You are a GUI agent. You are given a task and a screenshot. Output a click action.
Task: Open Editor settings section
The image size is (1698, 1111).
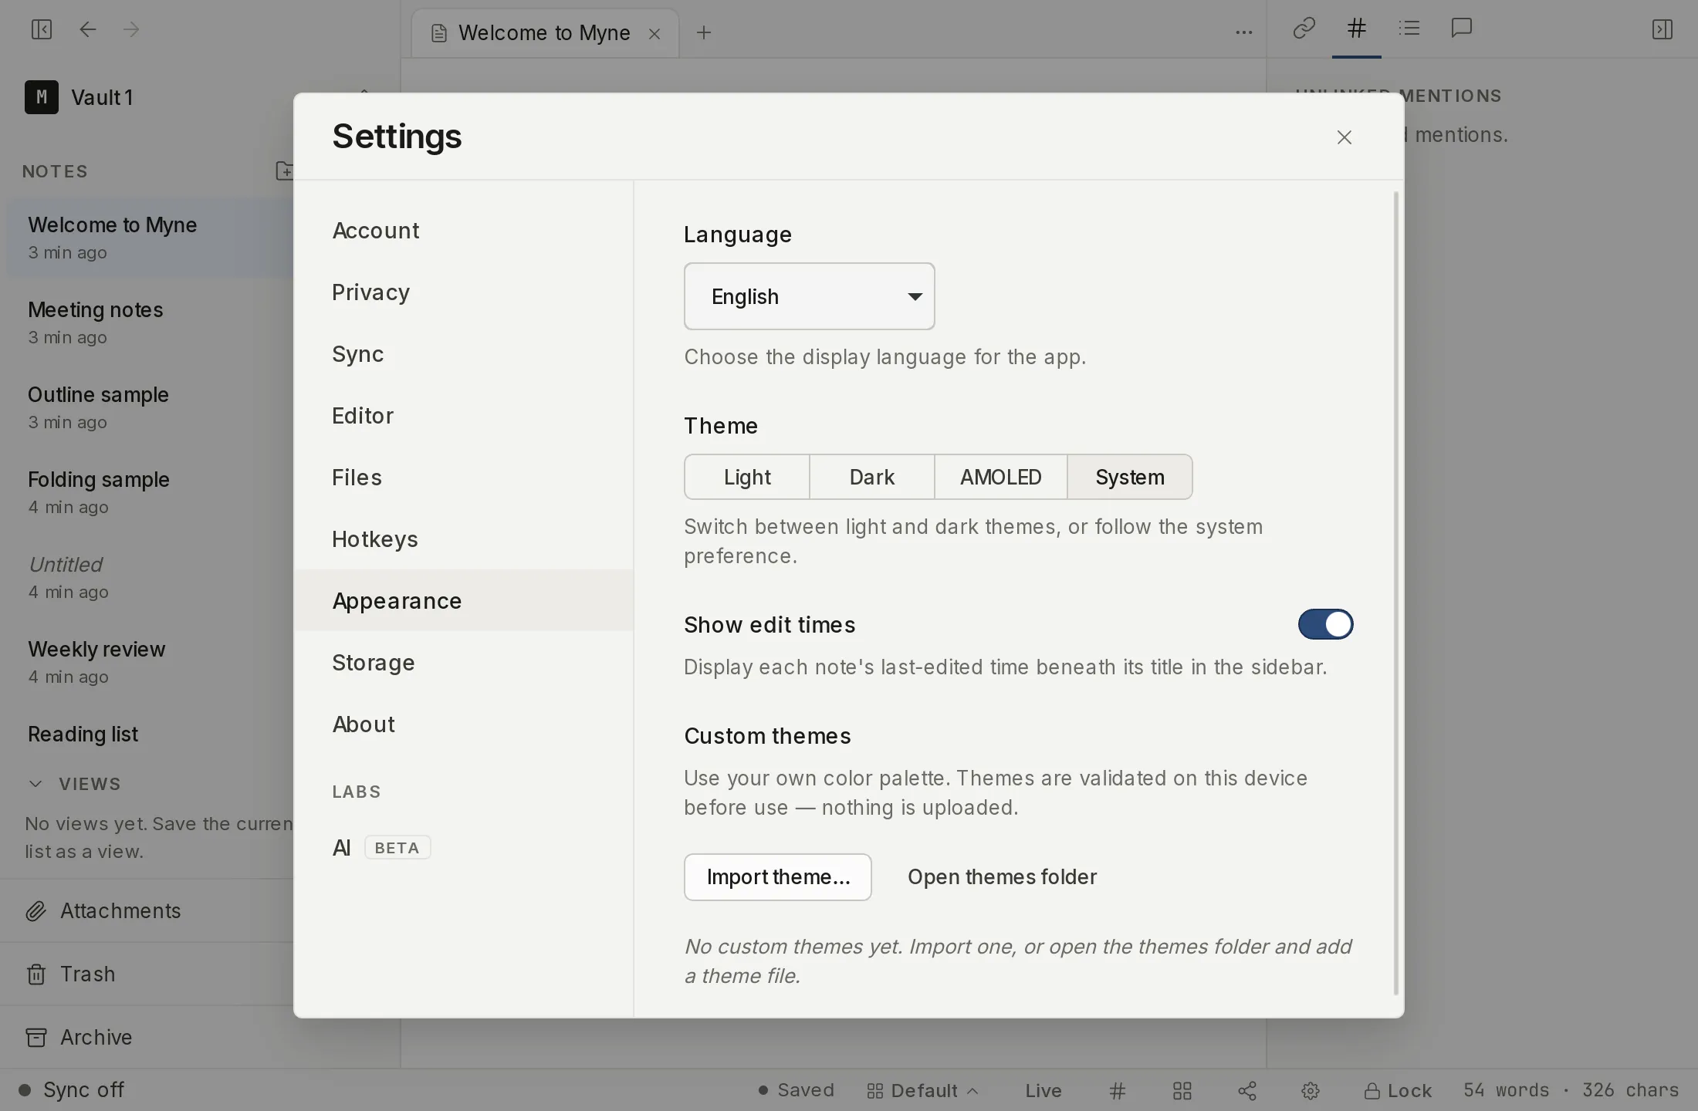[x=463, y=415]
